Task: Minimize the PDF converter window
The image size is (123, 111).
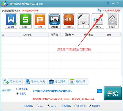Action: click(x=113, y=4)
